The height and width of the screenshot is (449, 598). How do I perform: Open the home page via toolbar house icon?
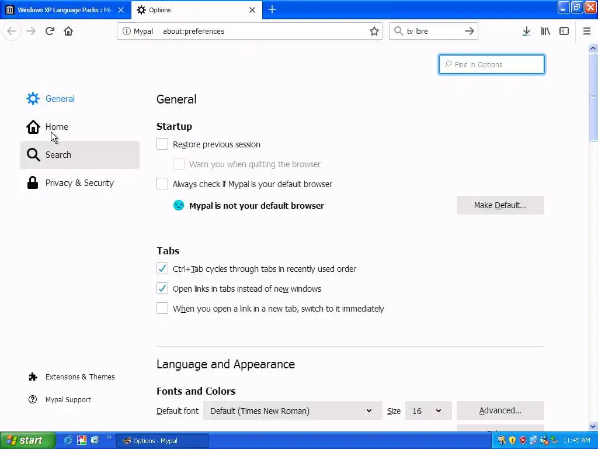coord(68,31)
